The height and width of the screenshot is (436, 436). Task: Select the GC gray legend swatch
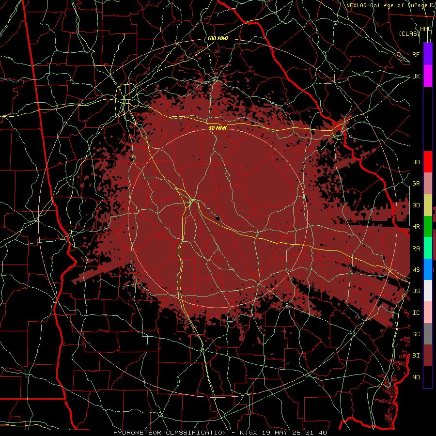tap(428, 334)
